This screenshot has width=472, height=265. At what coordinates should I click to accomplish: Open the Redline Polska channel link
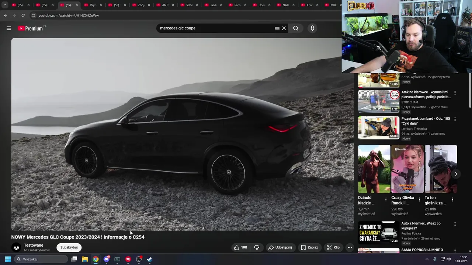coord(411,233)
